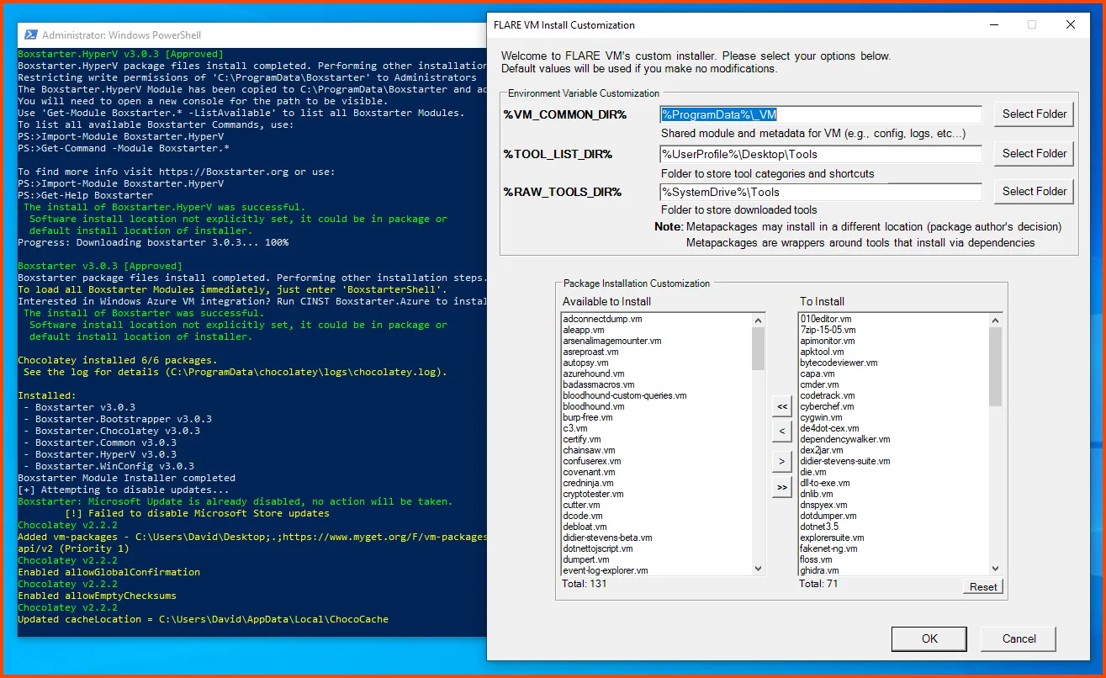
Task: Select didier-stevens-beta.vm package
Action: (607, 538)
